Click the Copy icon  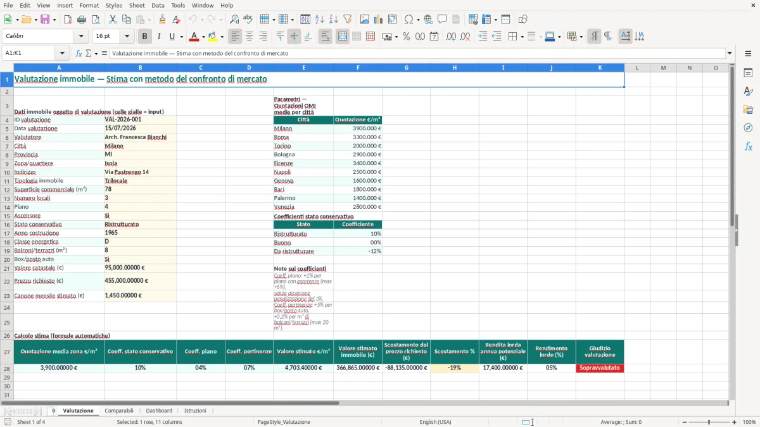tap(127, 20)
